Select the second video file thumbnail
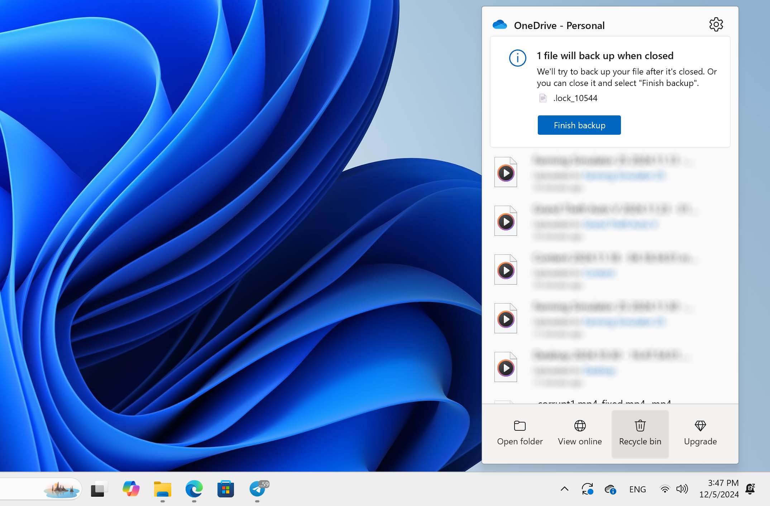The image size is (770, 506). pos(506,220)
